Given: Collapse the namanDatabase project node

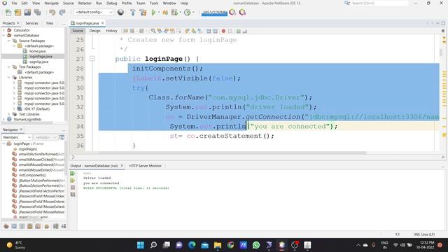Looking at the screenshot, I should (x=3, y=36).
